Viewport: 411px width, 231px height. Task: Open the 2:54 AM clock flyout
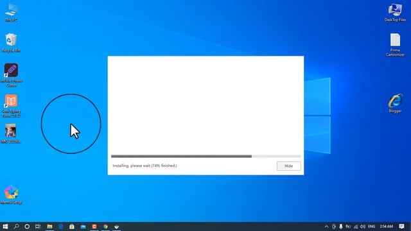point(387,227)
